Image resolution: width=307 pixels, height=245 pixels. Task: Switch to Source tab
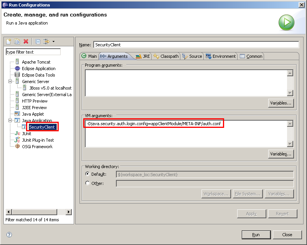point(192,56)
